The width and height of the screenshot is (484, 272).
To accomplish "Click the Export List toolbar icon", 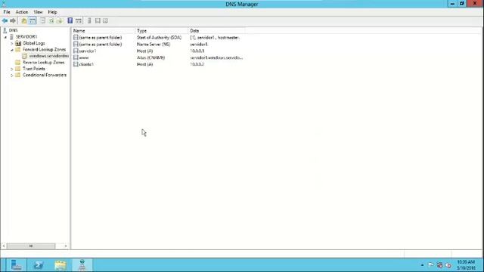I will point(59,20).
